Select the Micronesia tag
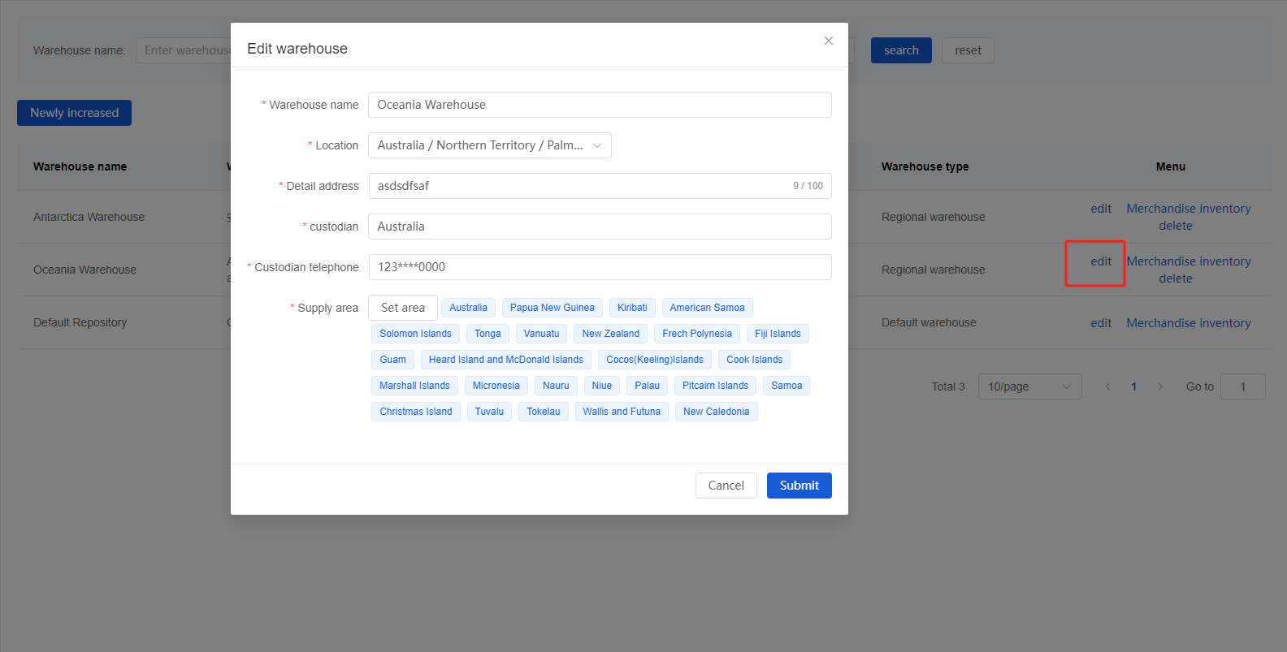1287x652 pixels. [496, 386]
